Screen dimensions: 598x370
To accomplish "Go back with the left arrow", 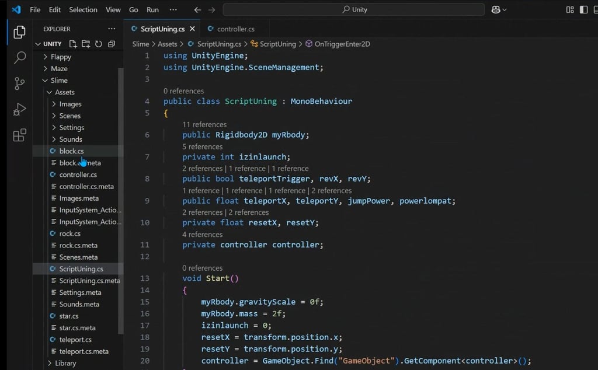I will 197,9.
